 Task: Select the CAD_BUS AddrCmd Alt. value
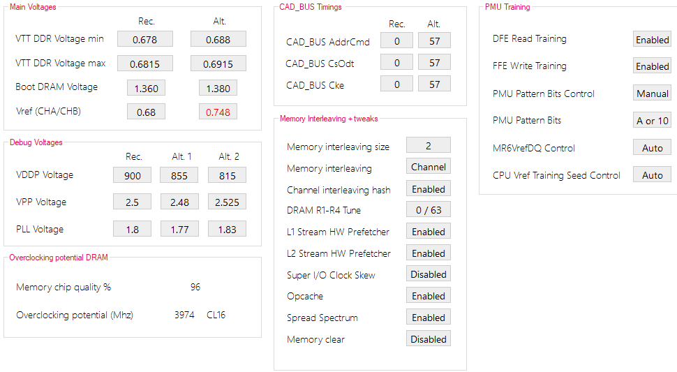click(x=434, y=41)
